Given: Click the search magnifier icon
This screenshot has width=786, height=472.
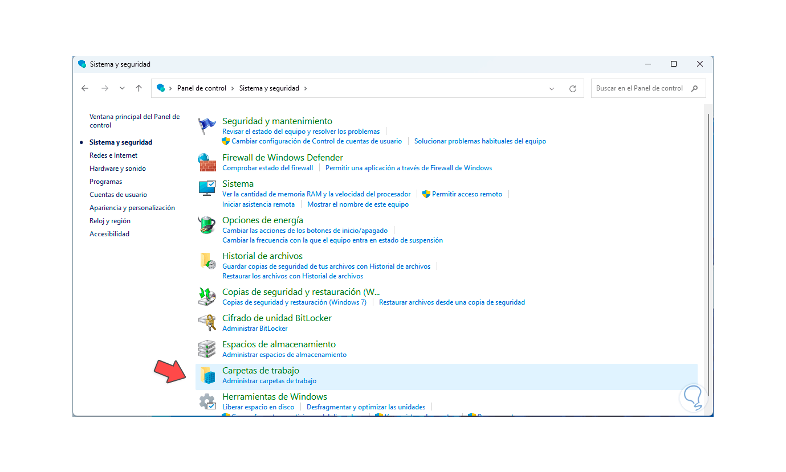Looking at the screenshot, I should [x=694, y=88].
